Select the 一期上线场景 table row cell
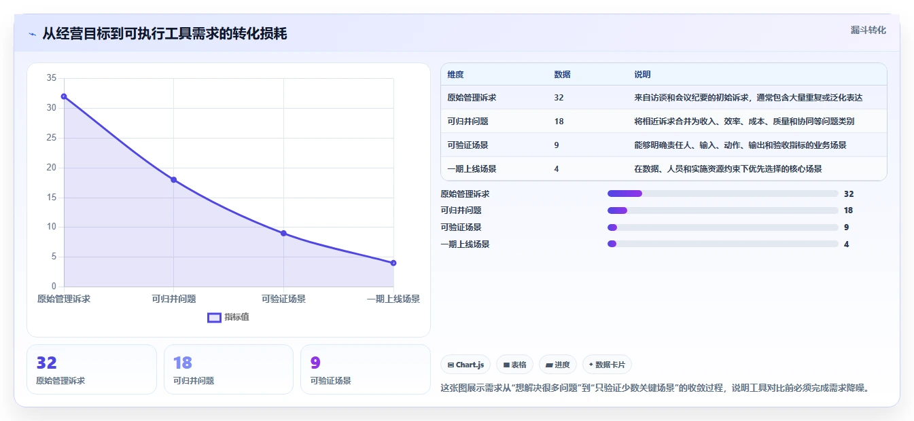This screenshot has height=421, width=914. click(x=472, y=168)
